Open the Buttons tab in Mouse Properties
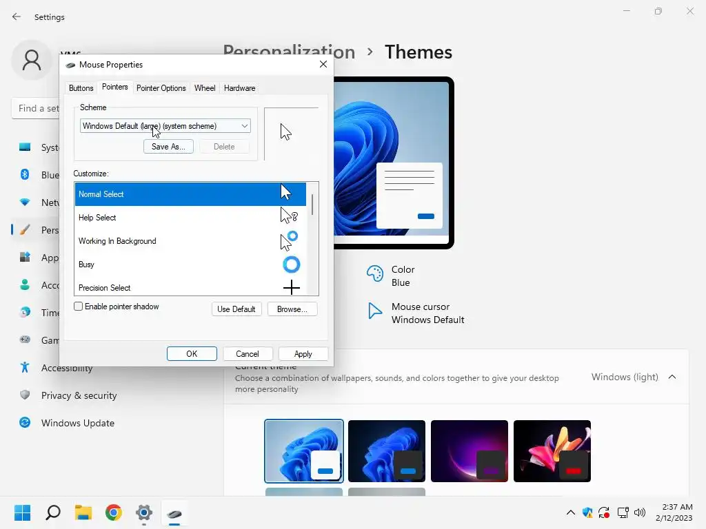 81,88
